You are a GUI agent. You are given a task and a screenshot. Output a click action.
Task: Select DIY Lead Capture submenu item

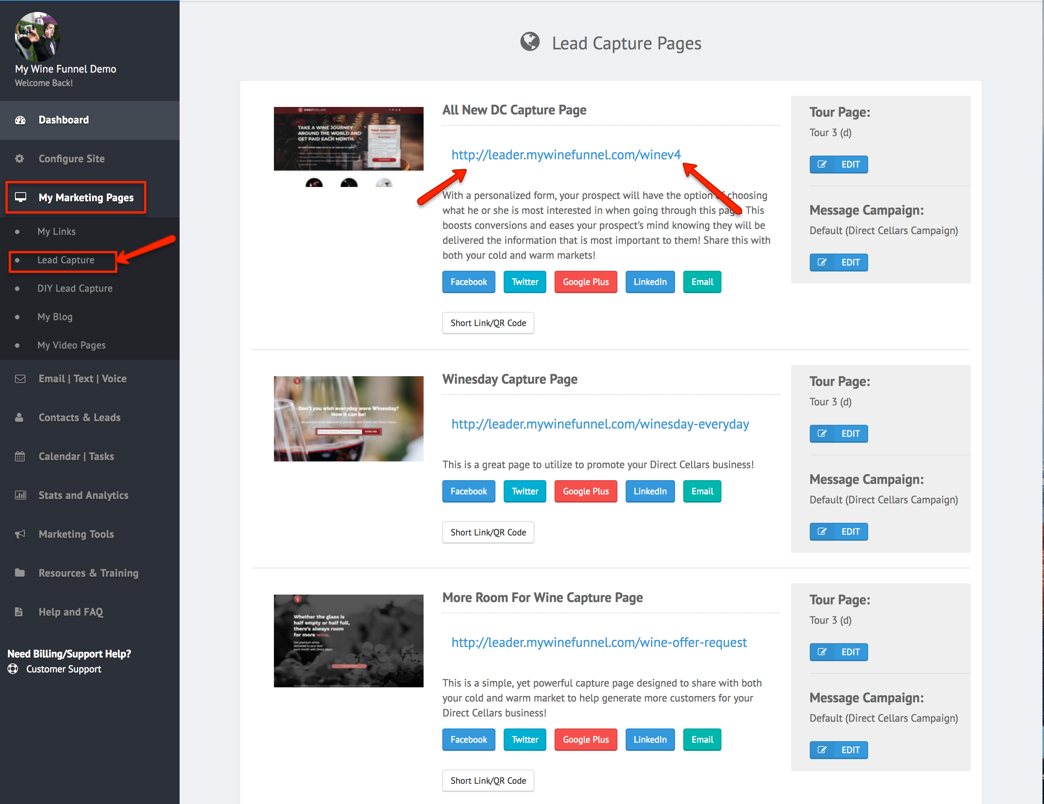[75, 289]
